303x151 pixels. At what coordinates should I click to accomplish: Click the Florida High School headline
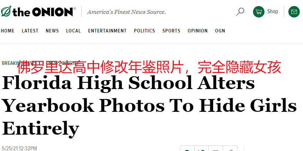(149, 106)
